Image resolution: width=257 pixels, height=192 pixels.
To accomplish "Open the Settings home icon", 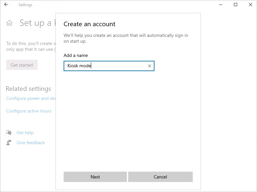I will pyautogui.click(x=9, y=23).
